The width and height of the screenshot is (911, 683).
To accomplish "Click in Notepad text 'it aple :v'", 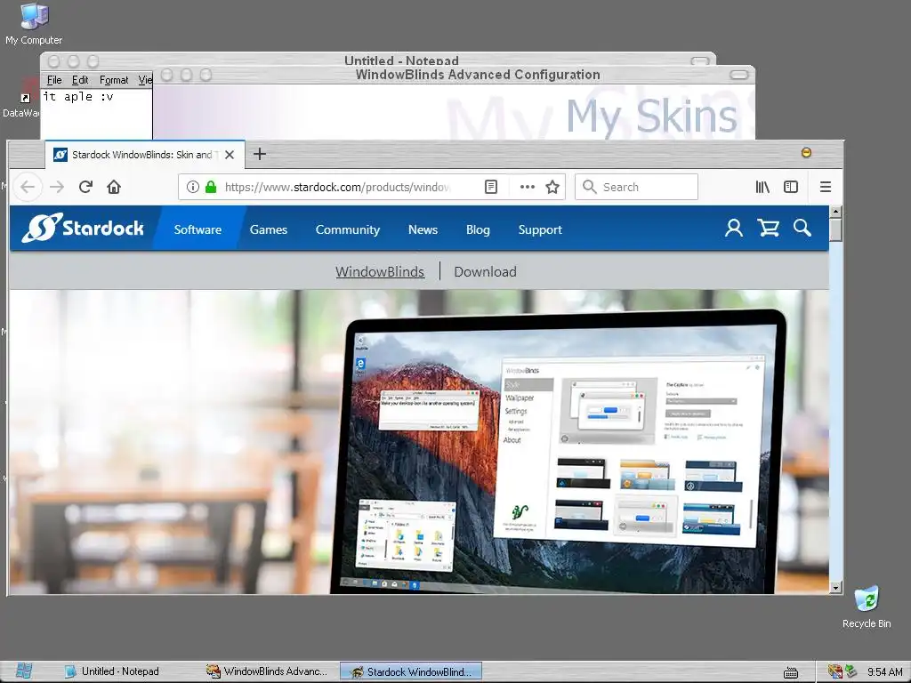I will pyautogui.click(x=78, y=97).
